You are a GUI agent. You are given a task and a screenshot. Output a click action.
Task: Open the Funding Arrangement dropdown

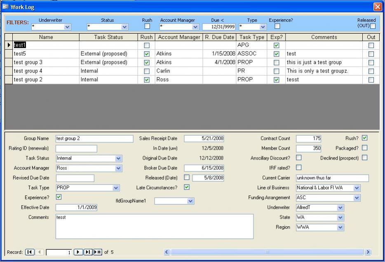(x=357, y=198)
